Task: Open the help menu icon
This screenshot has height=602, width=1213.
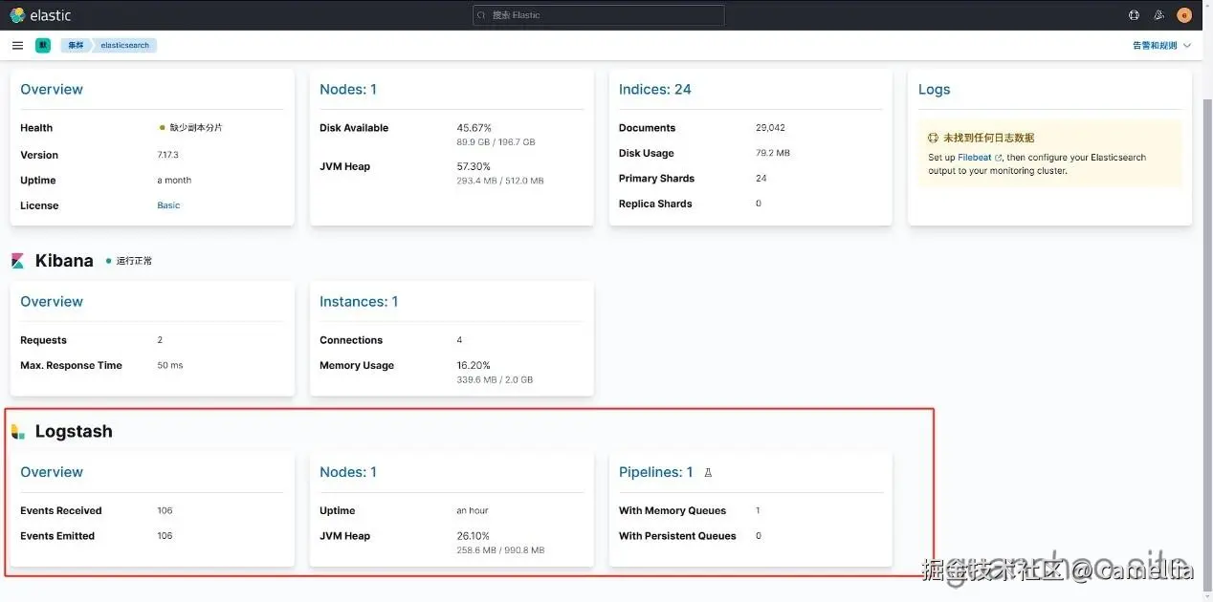Action: [1134, 15]
